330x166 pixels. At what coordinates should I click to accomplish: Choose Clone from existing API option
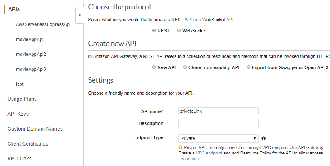point(185,67)
